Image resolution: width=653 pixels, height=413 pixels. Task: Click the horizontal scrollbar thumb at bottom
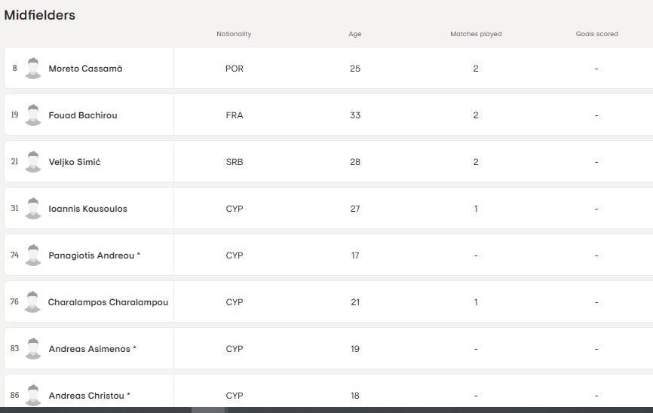[210, 410]
